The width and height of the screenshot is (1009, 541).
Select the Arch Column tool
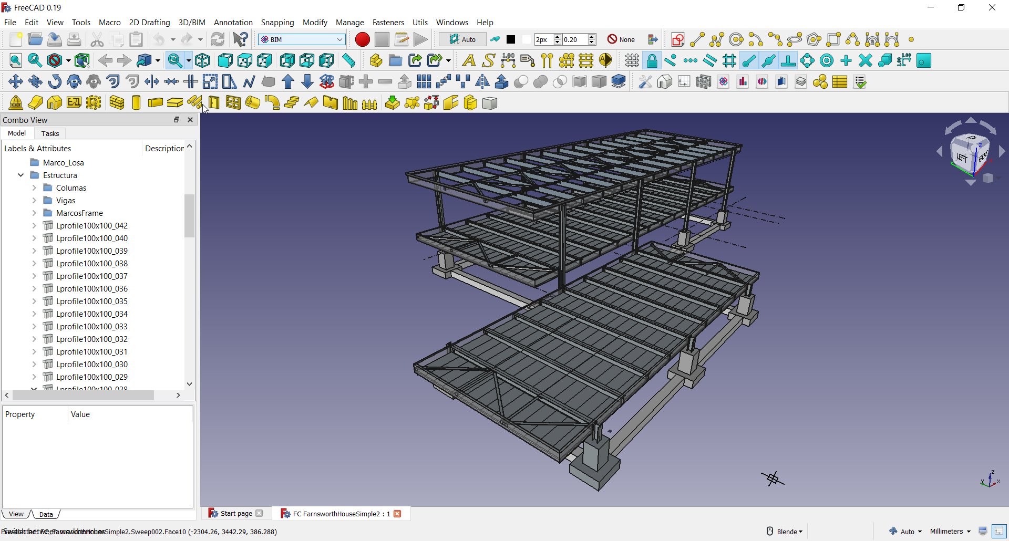click(136, 103)
